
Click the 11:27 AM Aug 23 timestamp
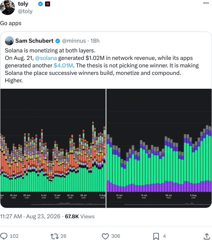30,216
